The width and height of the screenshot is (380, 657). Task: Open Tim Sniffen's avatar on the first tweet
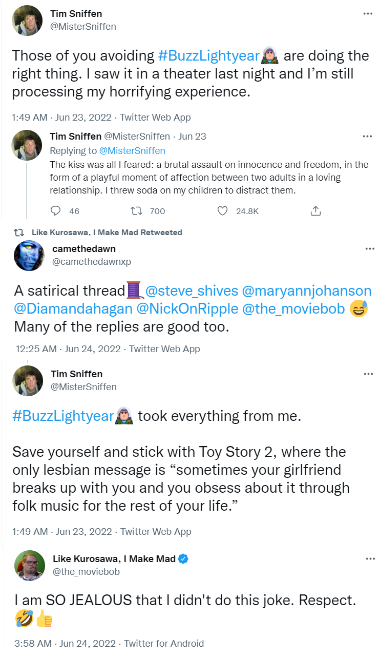(27, 21)
